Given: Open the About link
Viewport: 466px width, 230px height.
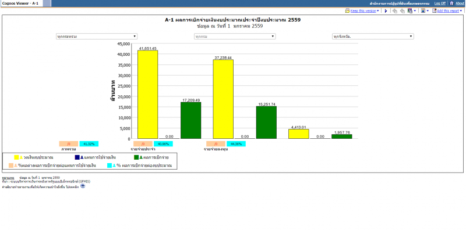Looking at the screenshot, I should point(460,3).
